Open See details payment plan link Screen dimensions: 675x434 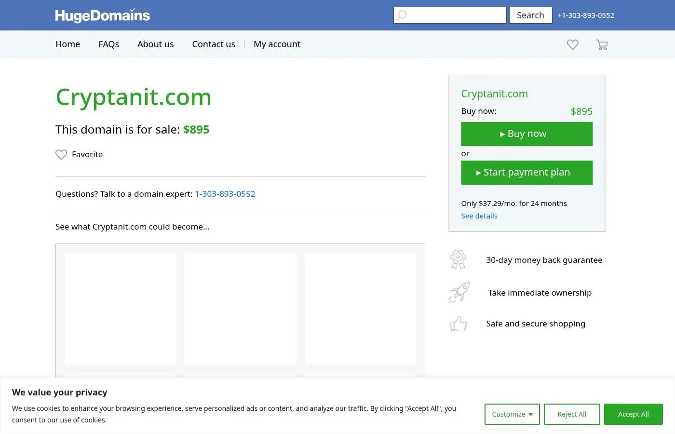[479, 216]
